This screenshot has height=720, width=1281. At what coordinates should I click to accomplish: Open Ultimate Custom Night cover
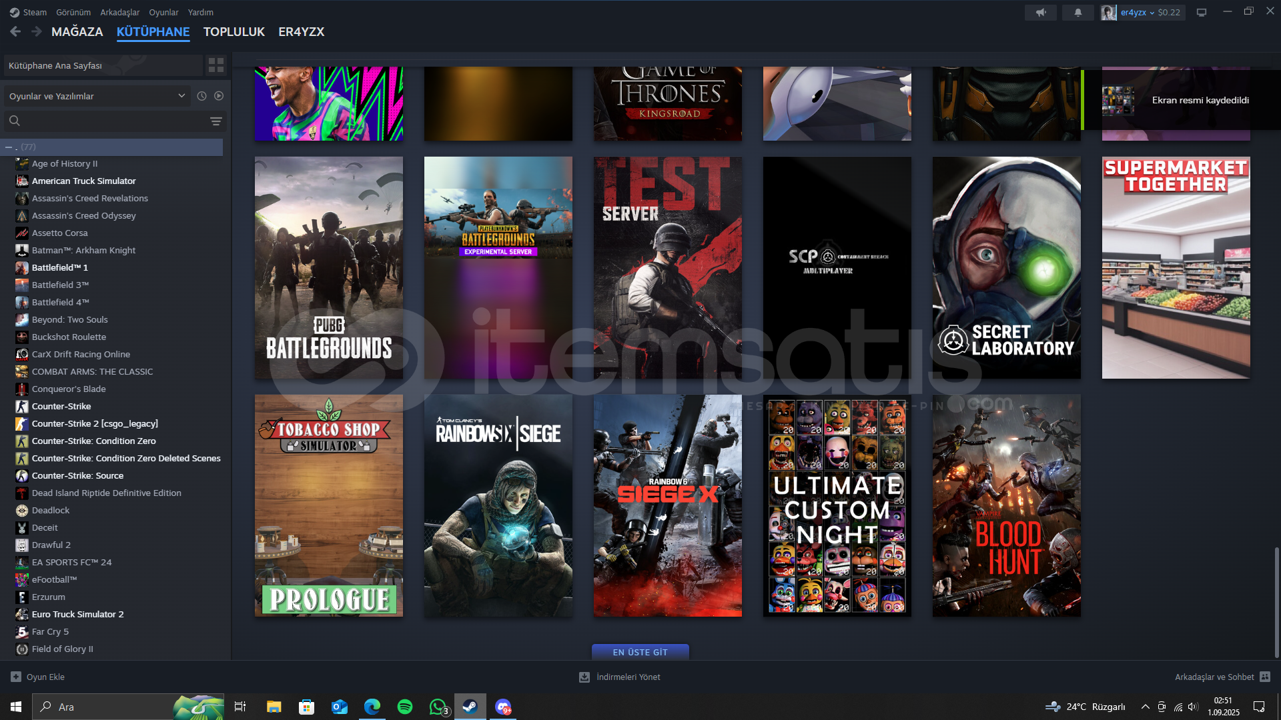(837, 505)
